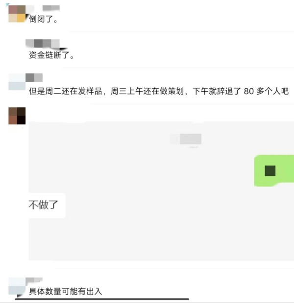Tap the gray blurred tag above "倒闭了"
The width and height of the screenshot is (294, 303).
51,8
